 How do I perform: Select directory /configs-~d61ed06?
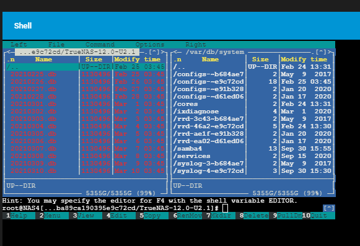pyautogui.click(x=252, y=97)
